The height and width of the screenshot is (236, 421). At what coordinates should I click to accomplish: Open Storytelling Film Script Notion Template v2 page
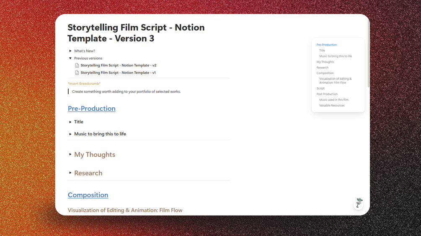pos(119,65)
